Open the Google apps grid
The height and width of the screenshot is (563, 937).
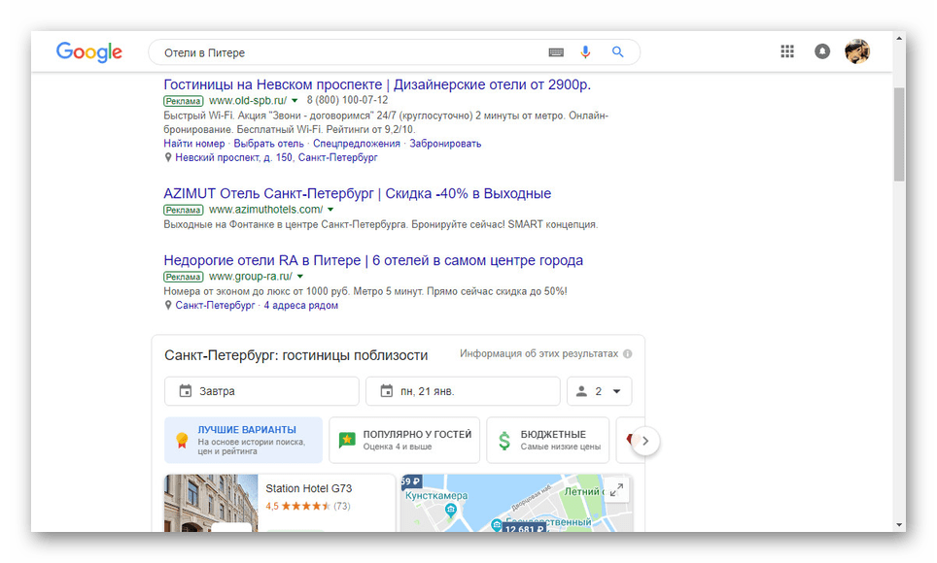tap(787, 51)
